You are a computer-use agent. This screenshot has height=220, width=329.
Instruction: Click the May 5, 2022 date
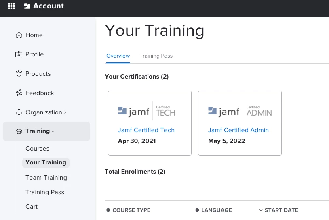coord(226,141)
